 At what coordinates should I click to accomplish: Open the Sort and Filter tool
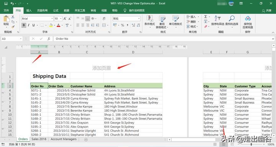(x=218, y=20)
